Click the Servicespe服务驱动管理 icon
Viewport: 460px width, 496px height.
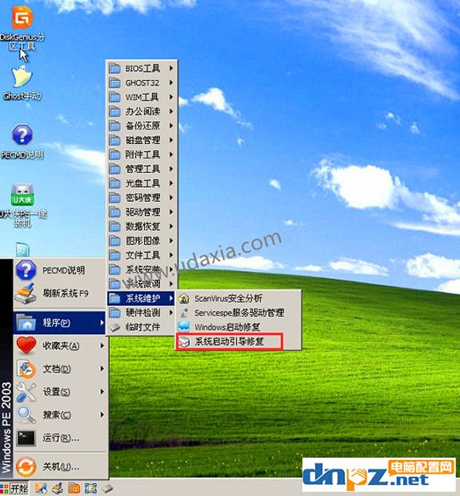click(184, 313)
